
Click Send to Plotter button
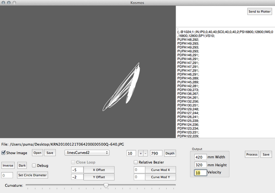[x=259, y=11]
